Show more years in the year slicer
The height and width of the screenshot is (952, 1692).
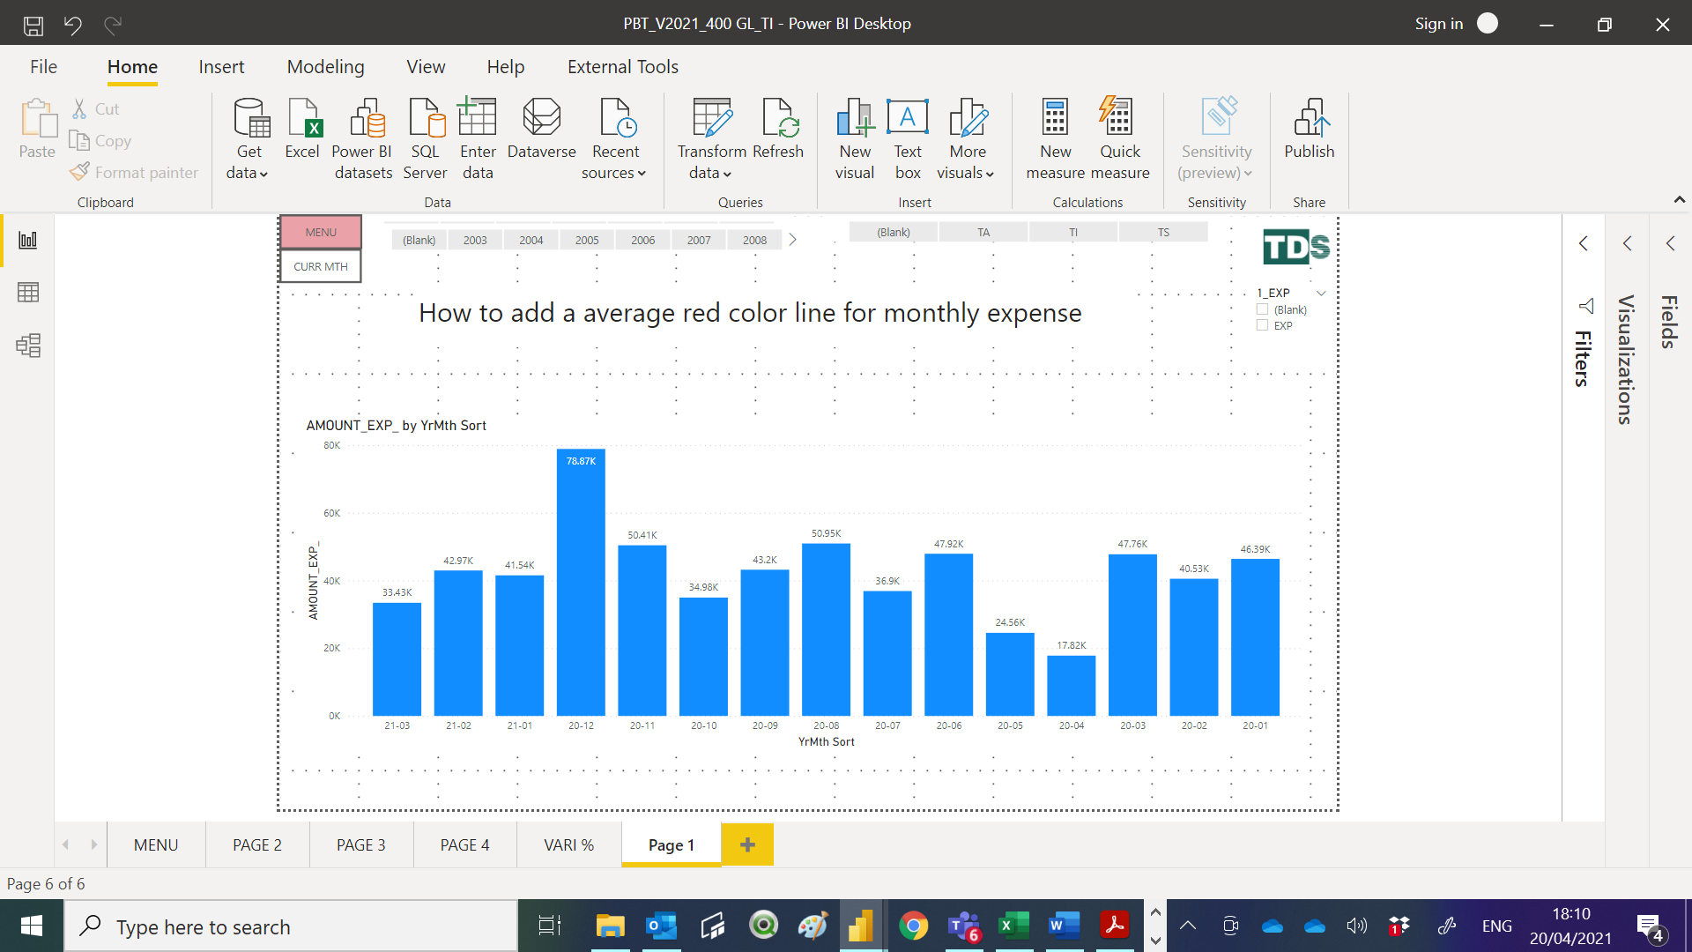pos(792,240)
